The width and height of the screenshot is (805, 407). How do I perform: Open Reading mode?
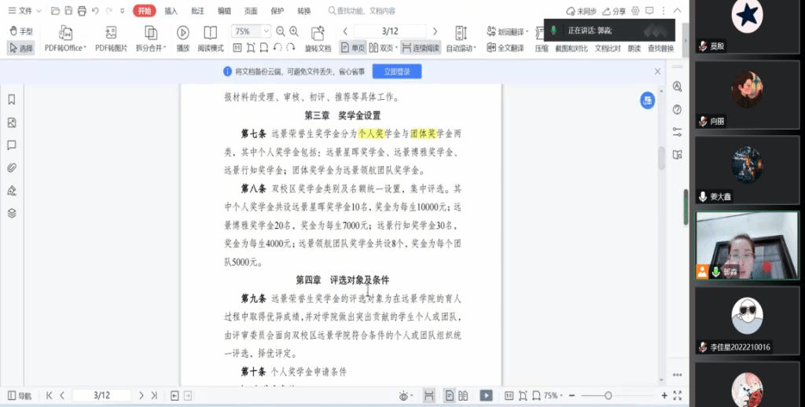coord(210,33)
